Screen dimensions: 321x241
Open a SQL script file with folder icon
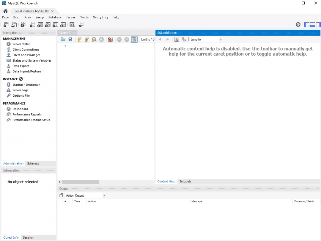tap(63, 40)
